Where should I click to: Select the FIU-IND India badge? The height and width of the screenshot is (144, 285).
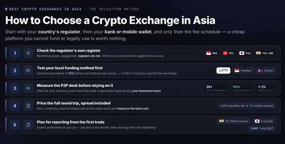[265, 53]
